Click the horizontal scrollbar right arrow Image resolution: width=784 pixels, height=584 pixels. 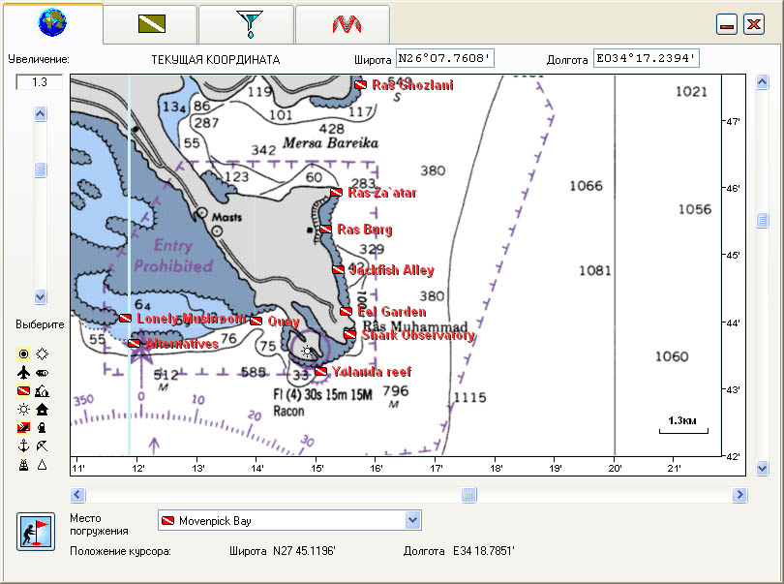click(739, 495)
